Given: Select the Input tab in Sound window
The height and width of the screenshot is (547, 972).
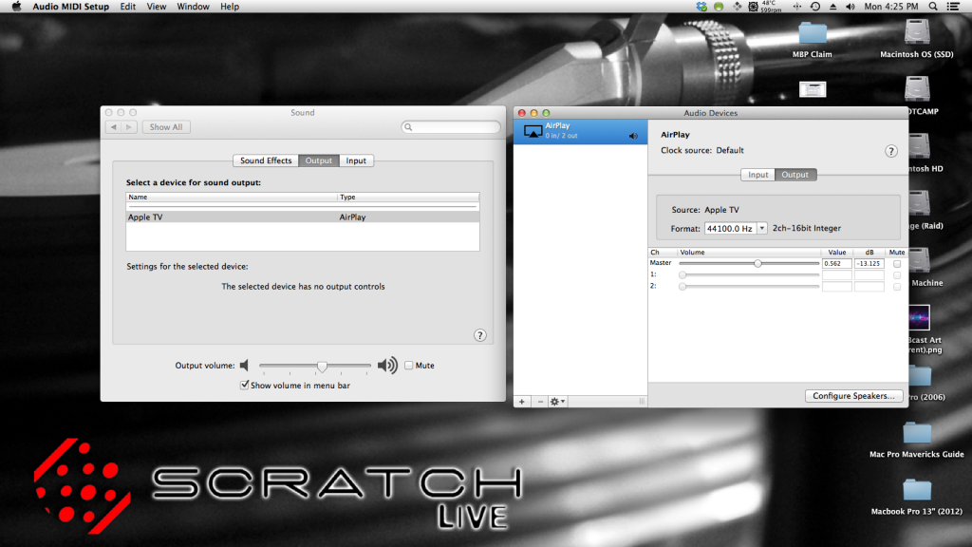Looking at the screenshot, I should pyautogui.click(x=356, y=160).
